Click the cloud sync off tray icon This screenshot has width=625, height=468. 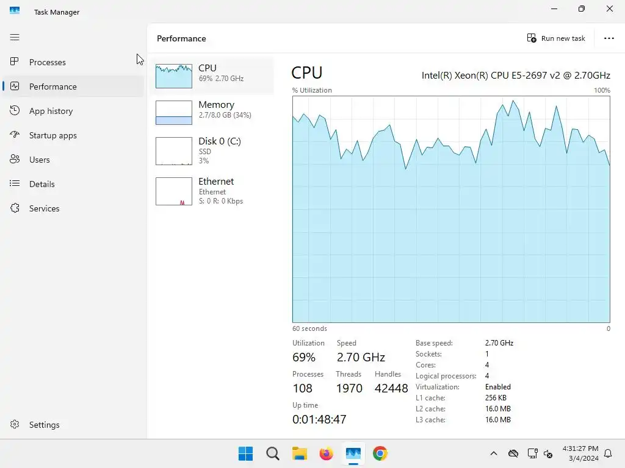pyautogui.click(x=513, y=453)
